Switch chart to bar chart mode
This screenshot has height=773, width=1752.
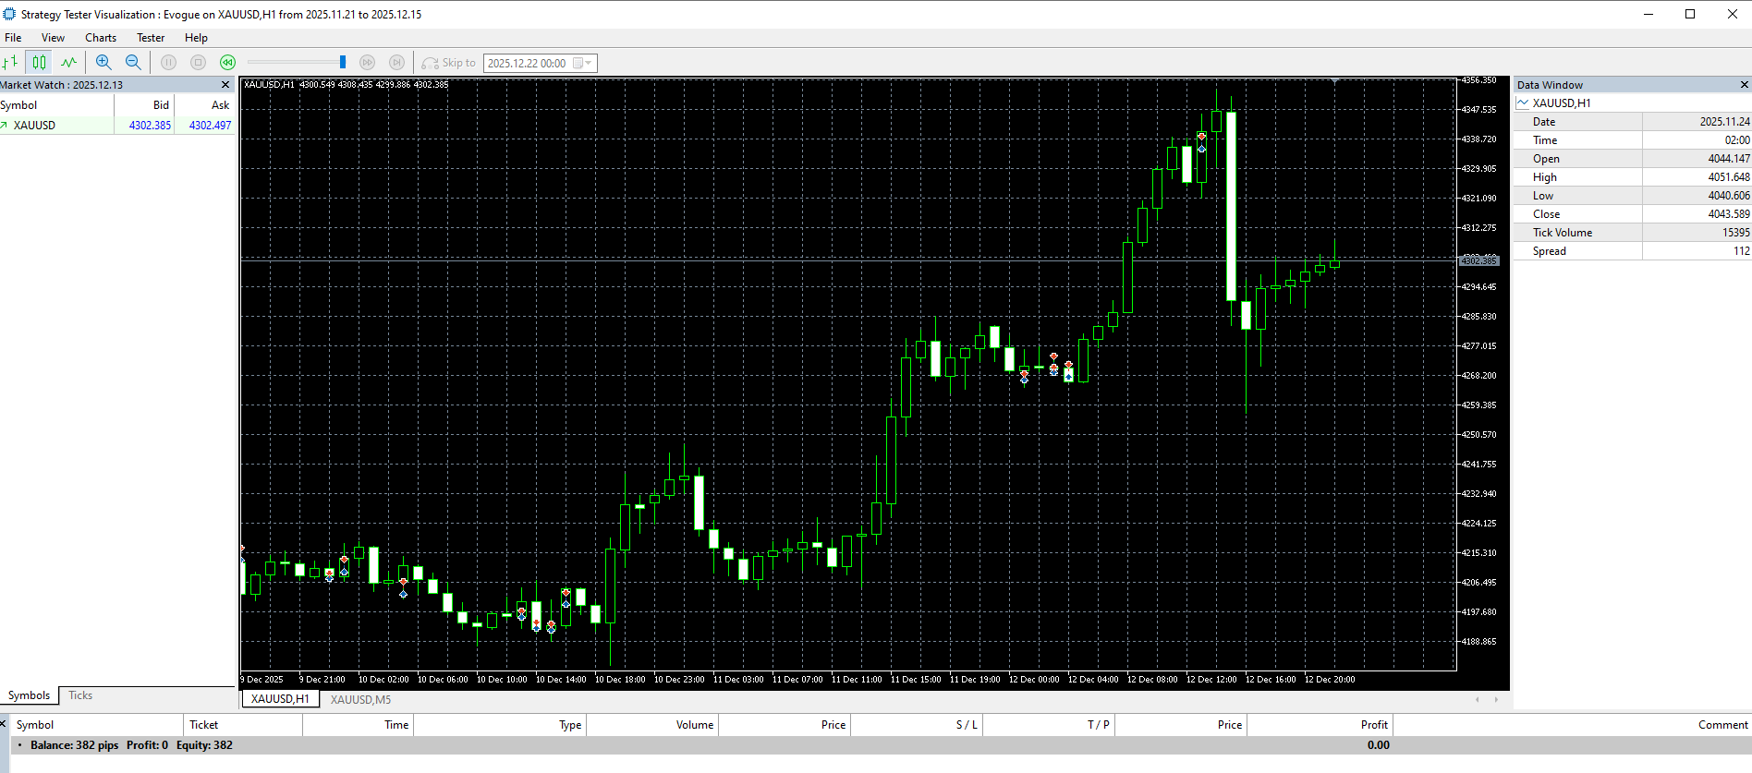tap(10, 63)
